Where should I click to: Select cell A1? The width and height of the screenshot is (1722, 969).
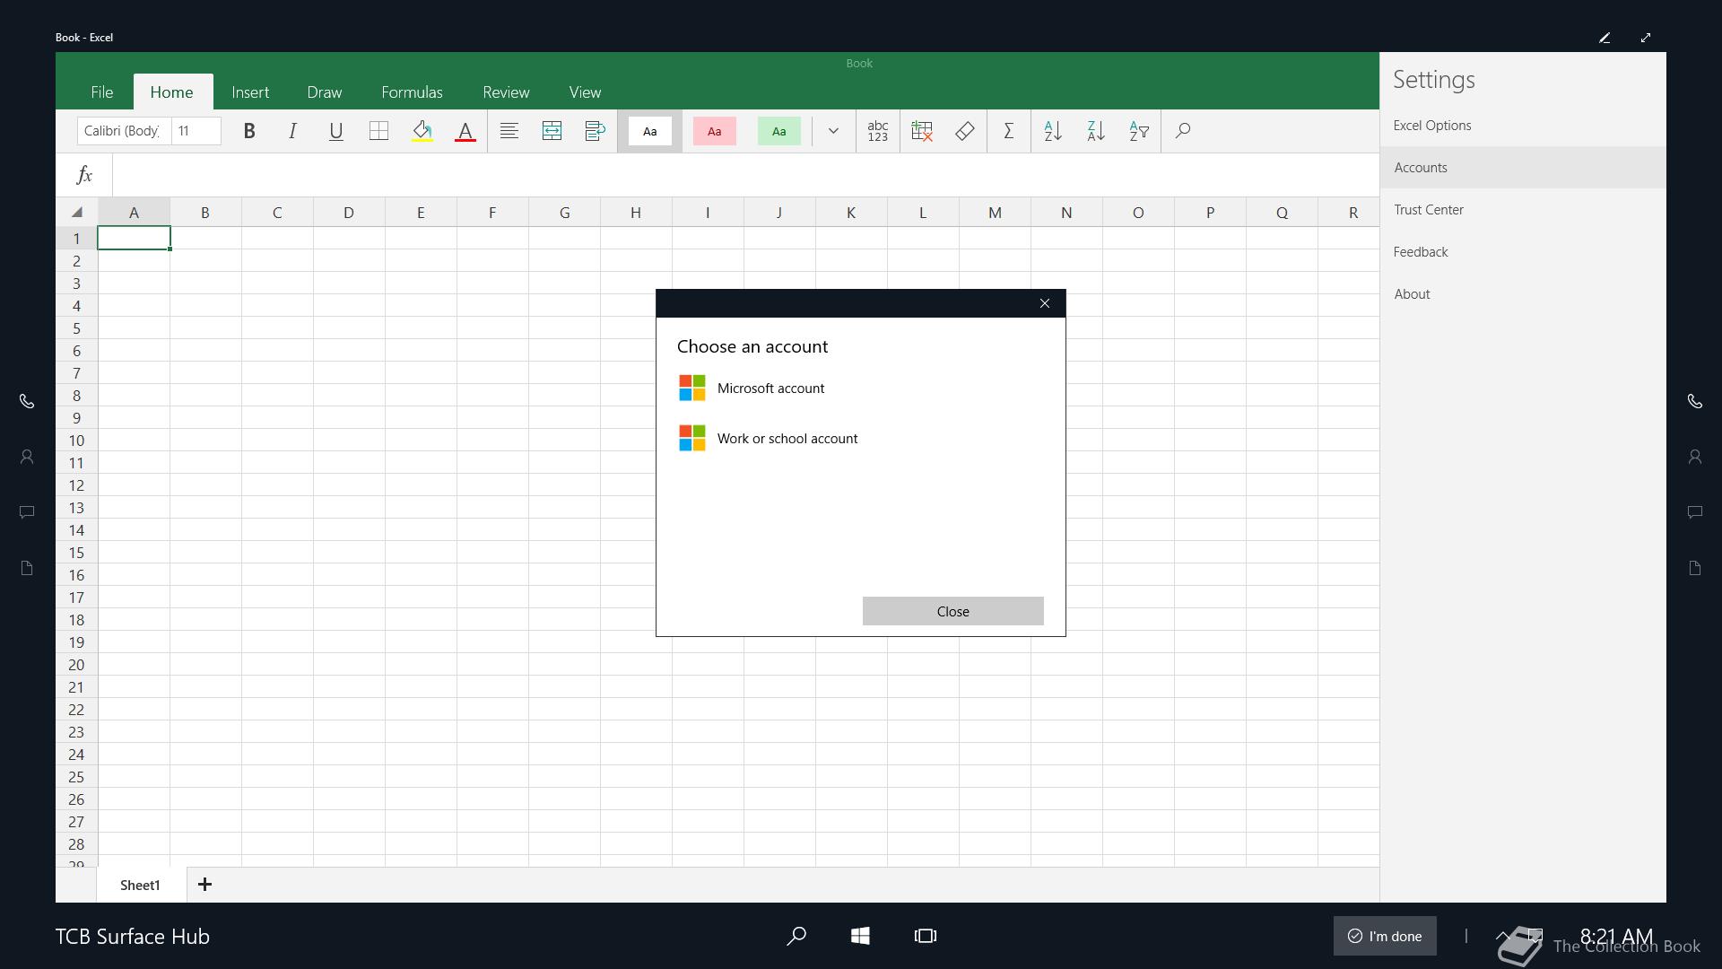coord(134,238)
